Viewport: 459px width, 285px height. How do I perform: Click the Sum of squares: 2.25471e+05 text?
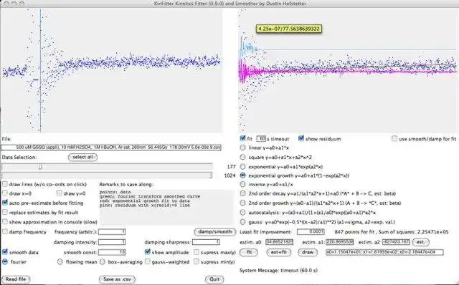[413, 232]
